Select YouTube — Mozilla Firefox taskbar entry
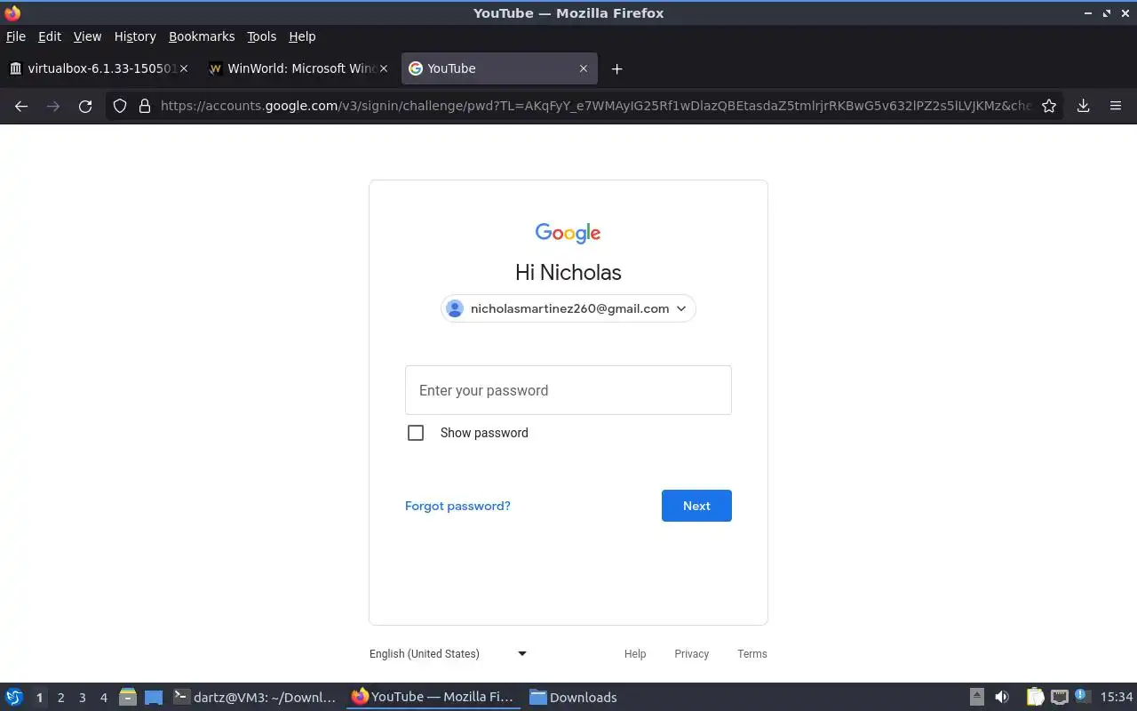Viewport: 1137px width, 711px height. tap(433, 698)
